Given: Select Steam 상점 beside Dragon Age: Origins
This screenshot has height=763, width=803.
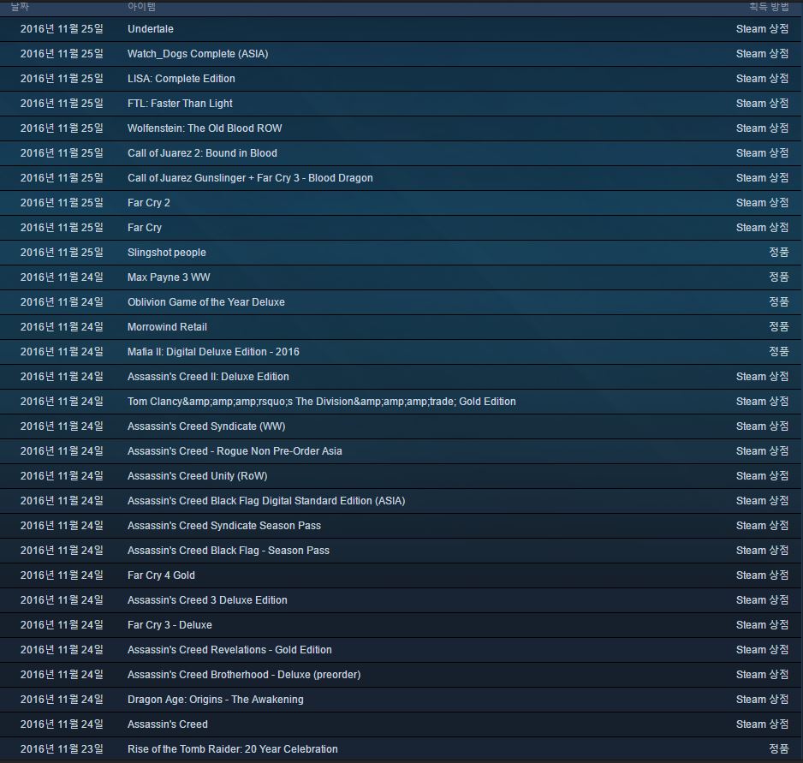Looking at the screenshot, I should (x=763, y=700).
